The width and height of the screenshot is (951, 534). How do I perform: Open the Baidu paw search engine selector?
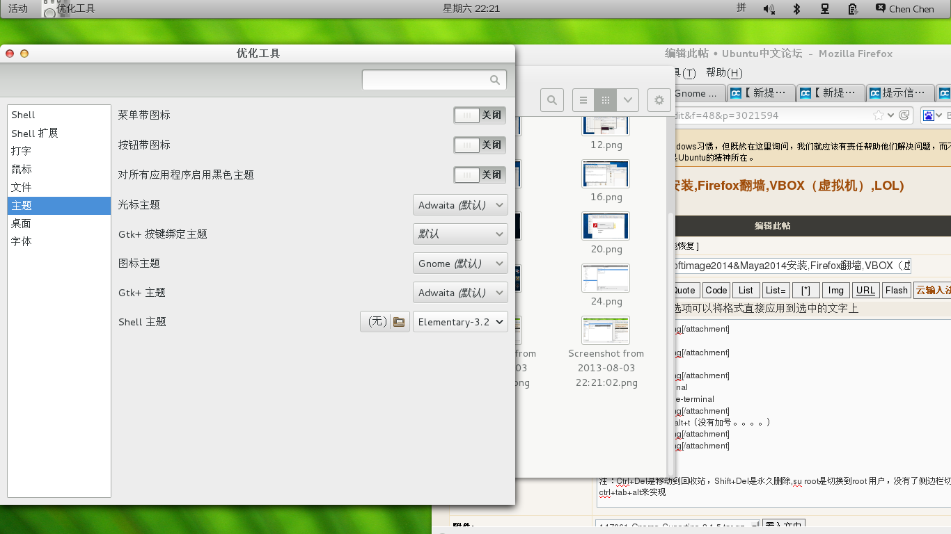(x=932, y=115)
